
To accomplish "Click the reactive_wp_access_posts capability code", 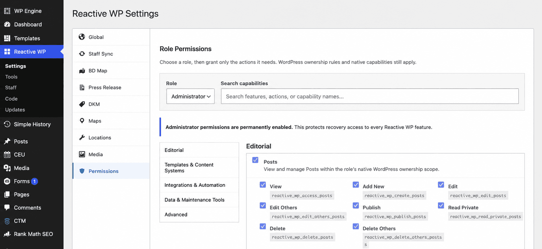I will tap(302, 196).
